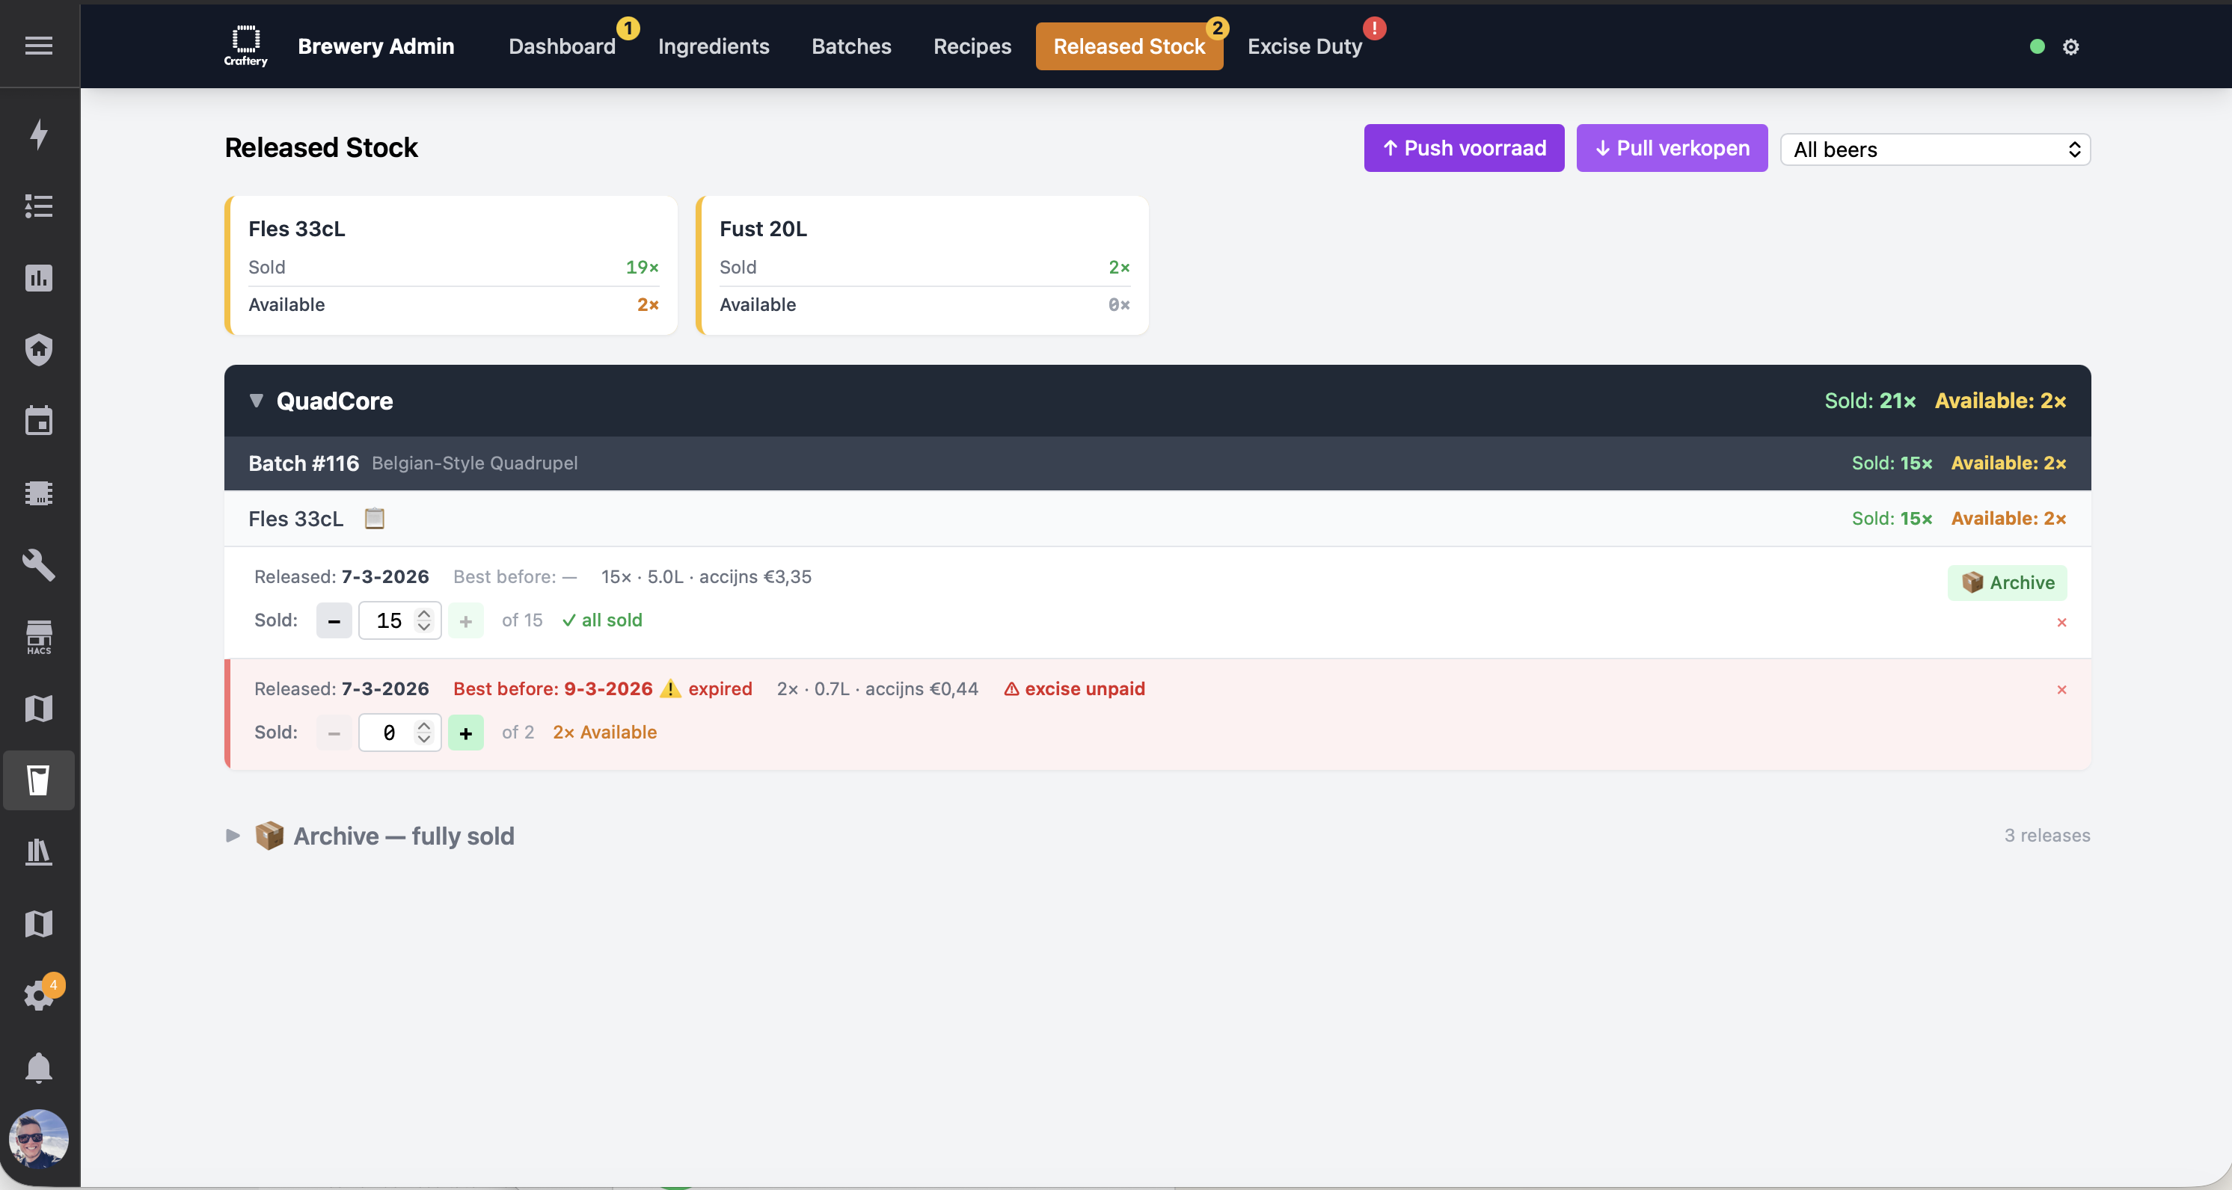Open the clipboard icon next to Fles 33cL
Image resolution: width=2232 pixels, height=1190 pixels.
coord(374,518)
